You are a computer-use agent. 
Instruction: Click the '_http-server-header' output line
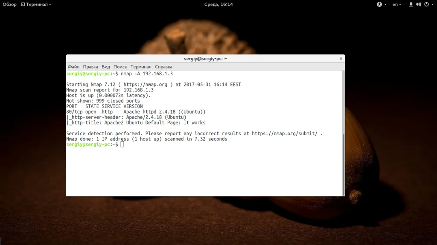coord(126,117)
